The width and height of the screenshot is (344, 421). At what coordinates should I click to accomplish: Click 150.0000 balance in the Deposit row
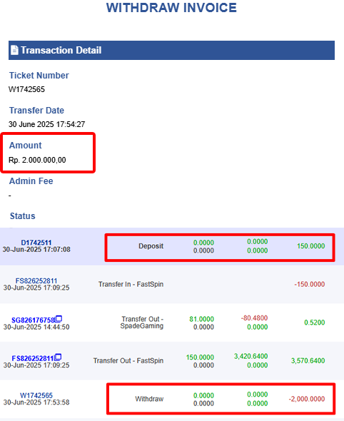(311, 246)
